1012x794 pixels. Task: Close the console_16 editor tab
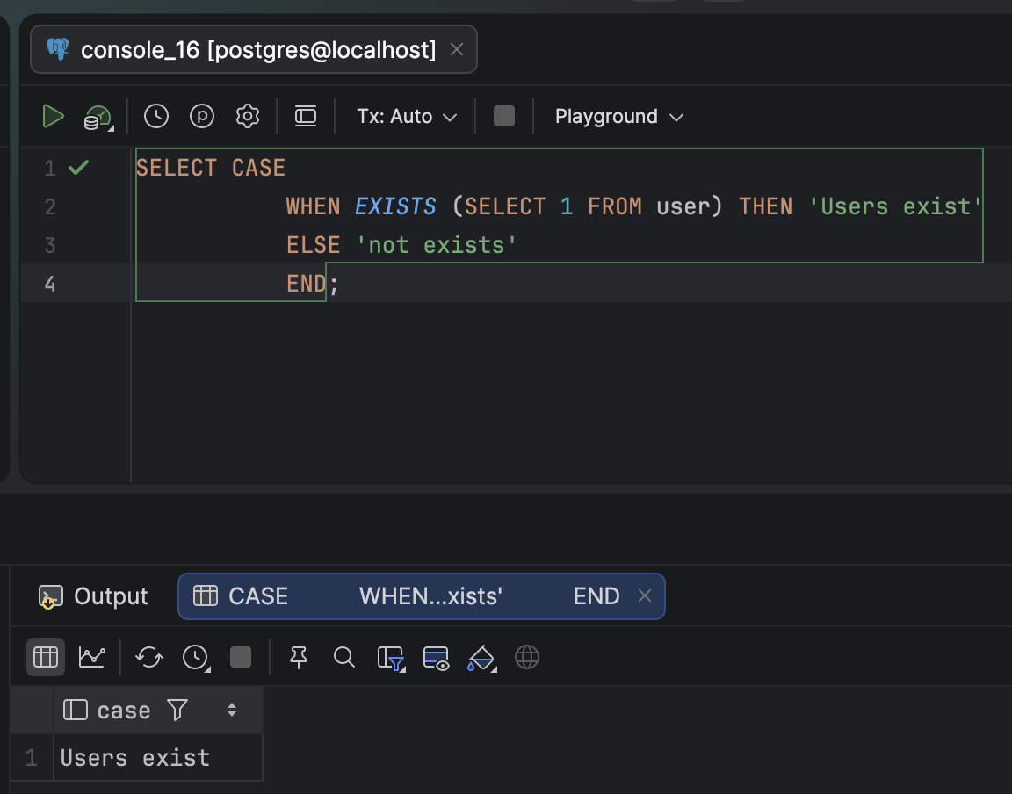click(456, 49)
